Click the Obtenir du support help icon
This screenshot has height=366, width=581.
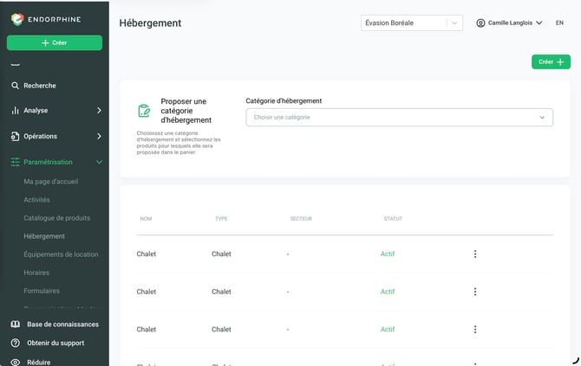16,344
